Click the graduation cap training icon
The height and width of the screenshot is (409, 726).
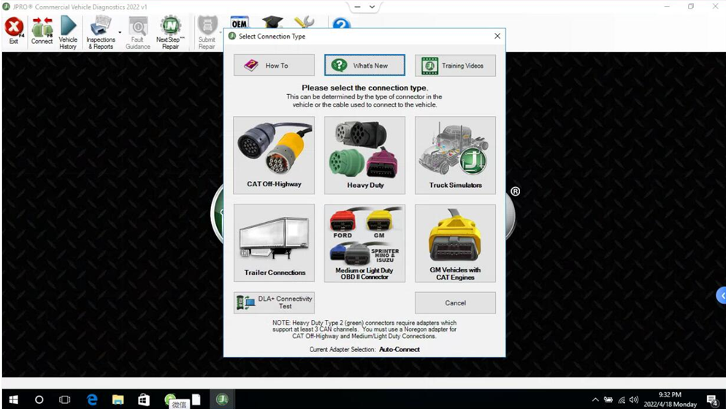tap(272, 22)
